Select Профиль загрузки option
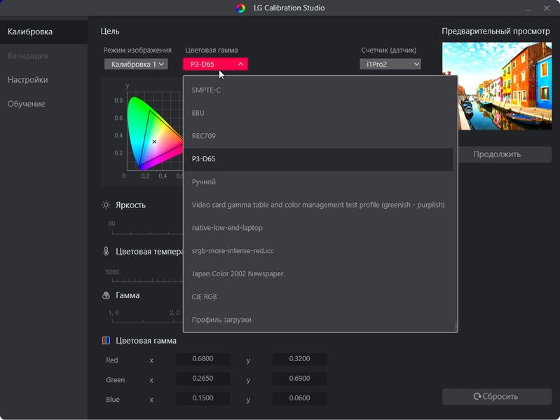 pyautogui.click(x=318, y=320)
